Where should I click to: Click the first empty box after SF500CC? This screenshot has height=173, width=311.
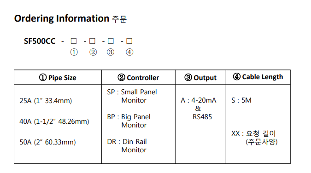pyautogui.click(x=74, y=41)
